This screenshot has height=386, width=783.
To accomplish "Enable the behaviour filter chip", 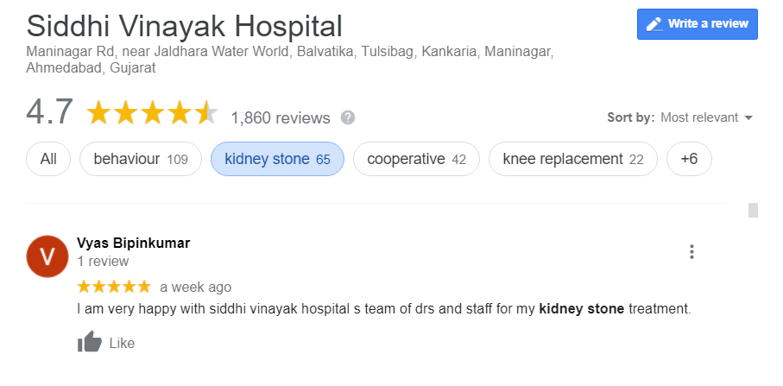I will coord(141,159).
